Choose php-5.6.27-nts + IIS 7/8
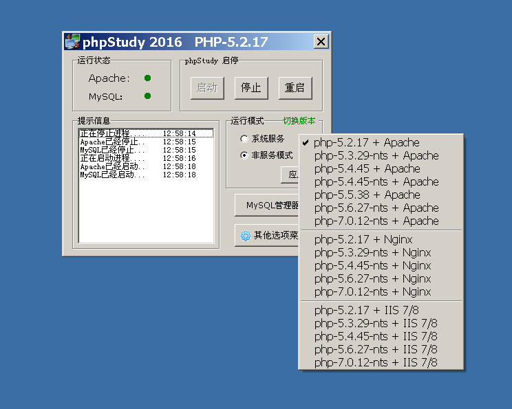This screenshot has width=512, height=409. [x=381, y=349]
